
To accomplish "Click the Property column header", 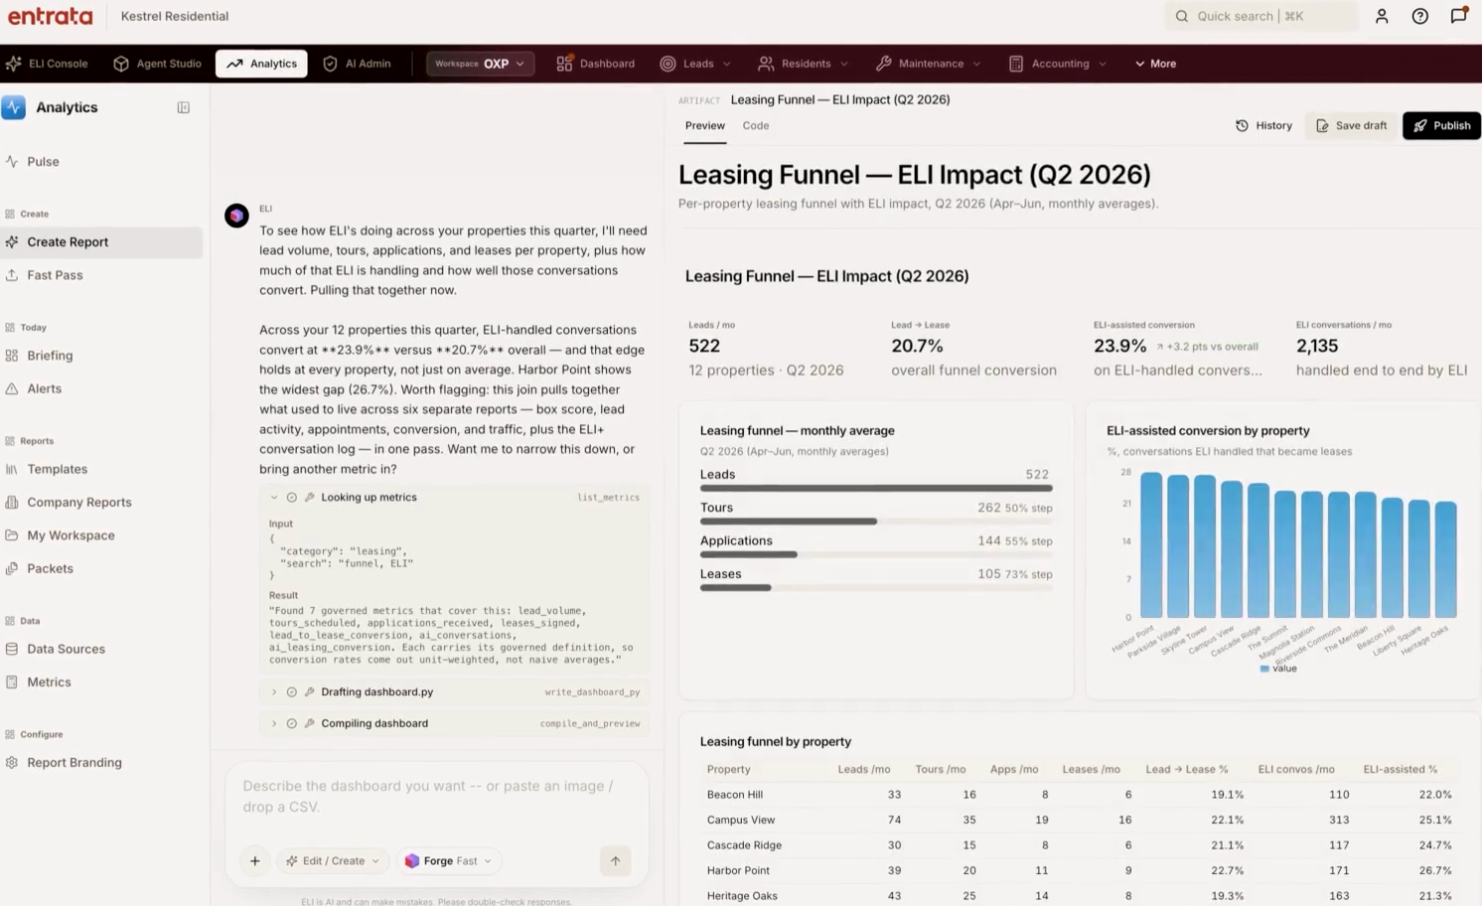I will pos(728,770).
